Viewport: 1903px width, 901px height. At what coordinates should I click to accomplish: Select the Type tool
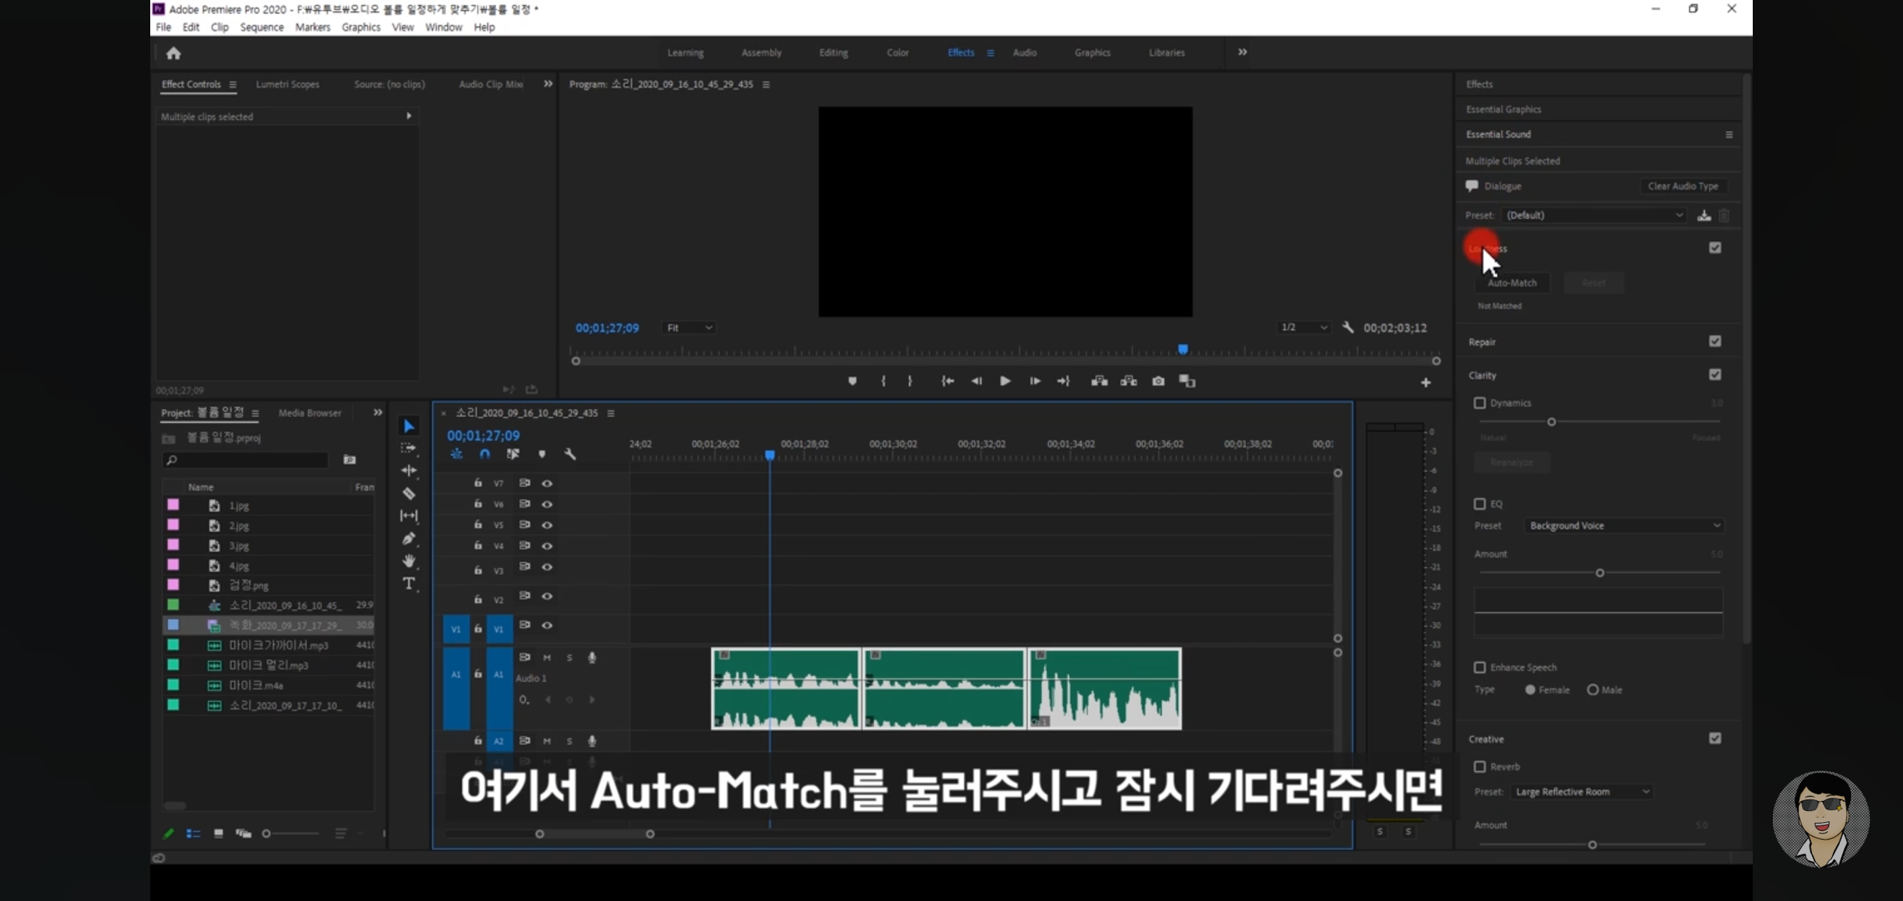[x=409, y=584]
